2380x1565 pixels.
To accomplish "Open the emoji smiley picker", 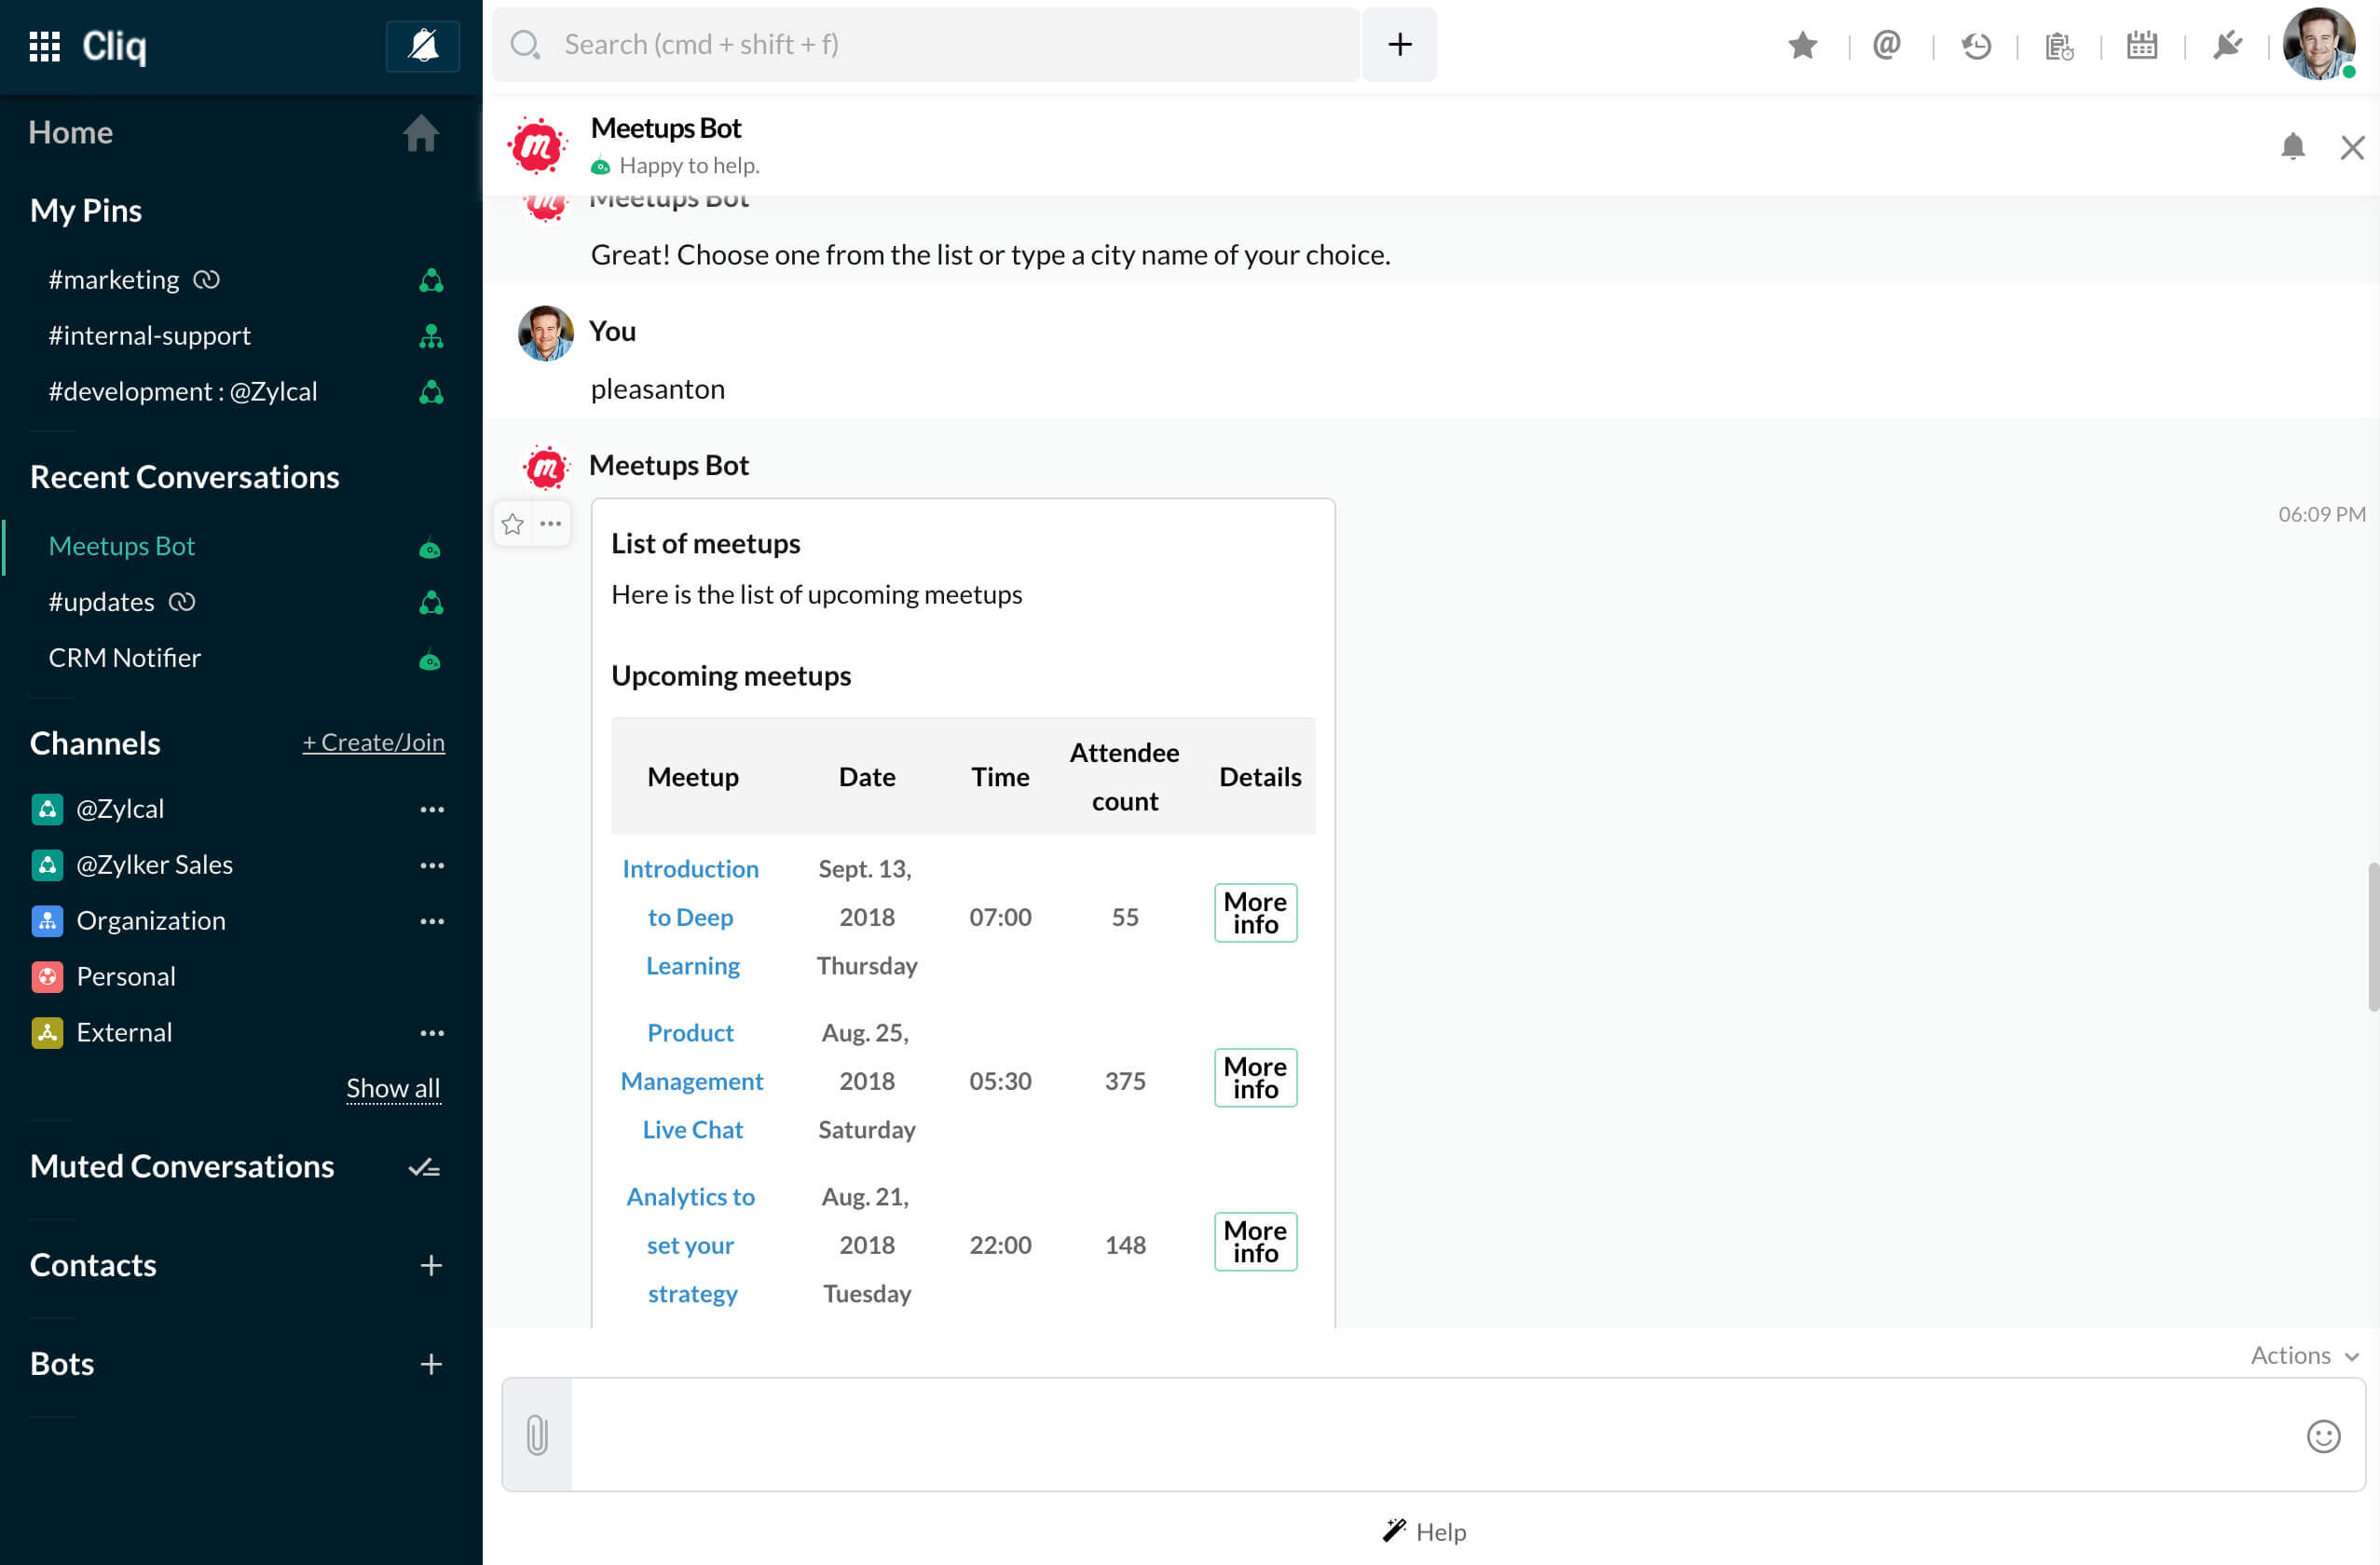I will click(2323, 1437).
